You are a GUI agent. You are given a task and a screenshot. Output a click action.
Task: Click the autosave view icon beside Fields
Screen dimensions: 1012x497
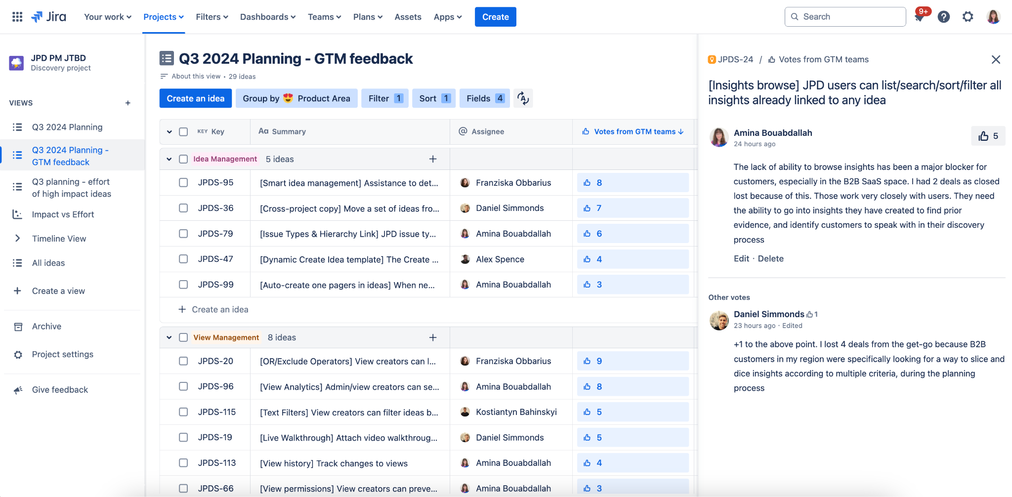coord(523,98)
